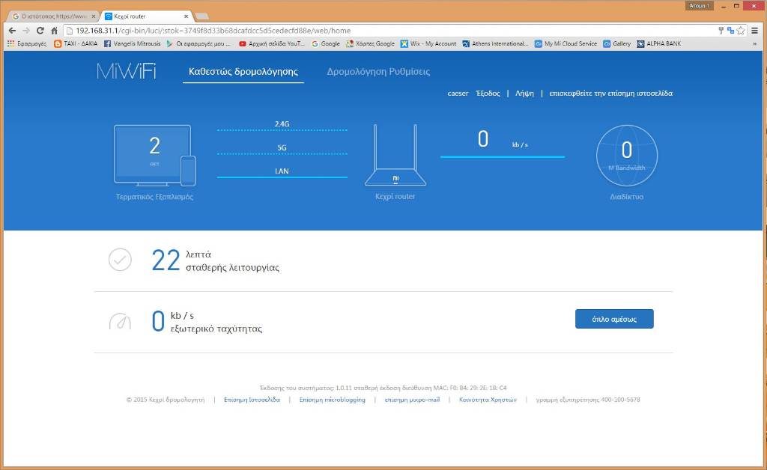Click the terminal devices monitor icon
The image size is (767, 470).
coord(152,154)
